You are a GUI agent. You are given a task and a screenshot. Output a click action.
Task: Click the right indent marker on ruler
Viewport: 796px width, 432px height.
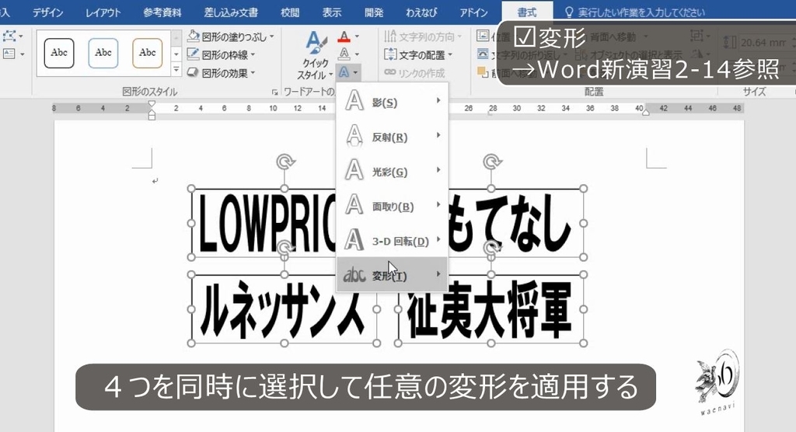[646, 111]
